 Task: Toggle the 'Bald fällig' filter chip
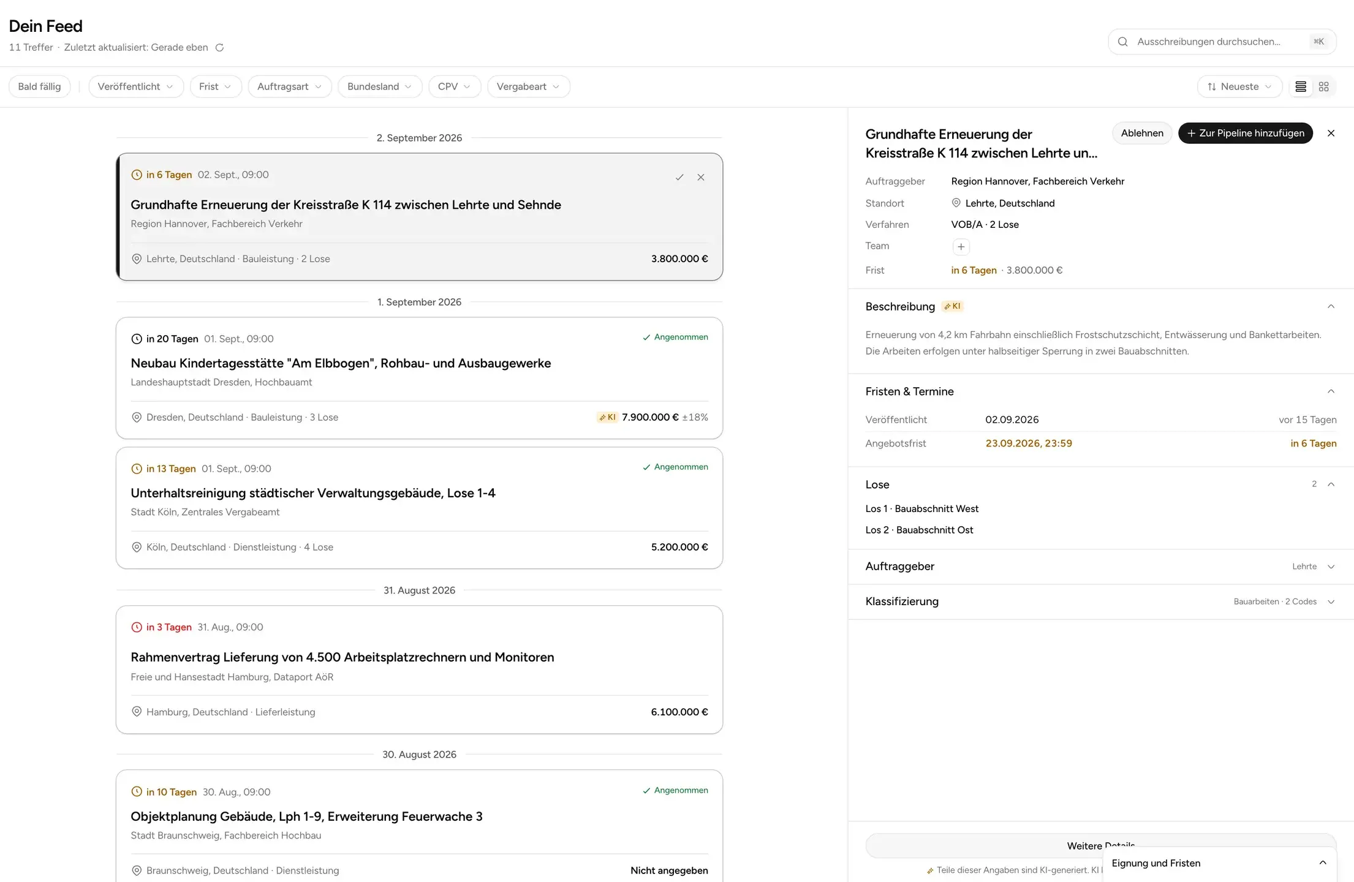39,87
